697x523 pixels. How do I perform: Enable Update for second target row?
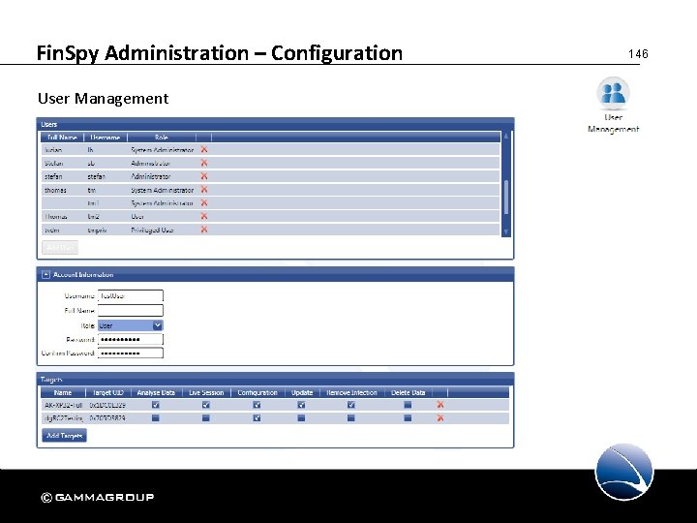tap(301, 418)
